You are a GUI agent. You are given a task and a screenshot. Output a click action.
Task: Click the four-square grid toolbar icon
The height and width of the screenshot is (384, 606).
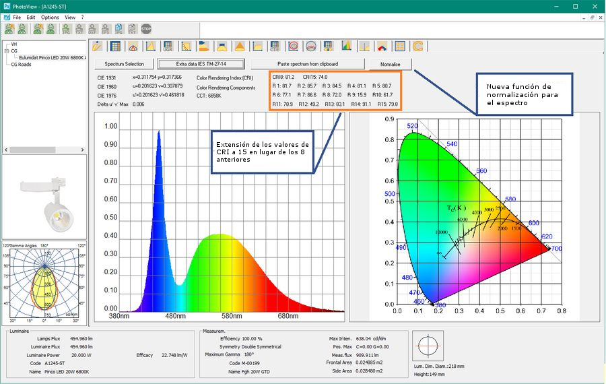[400, 46]
